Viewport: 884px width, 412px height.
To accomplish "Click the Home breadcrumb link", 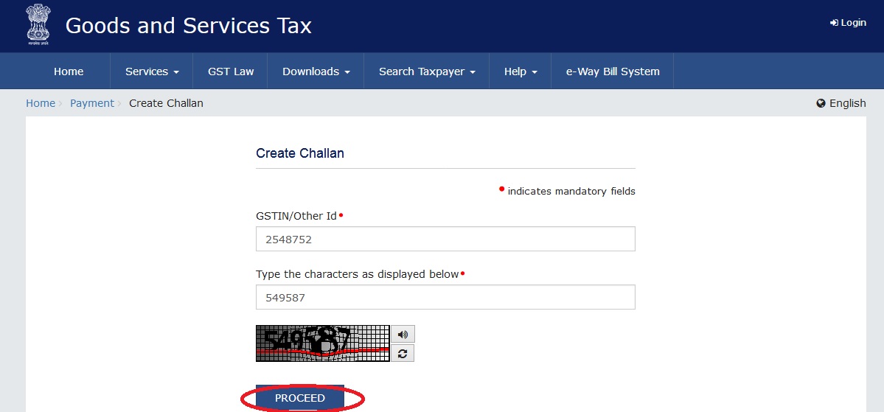I will click(41, 103).
